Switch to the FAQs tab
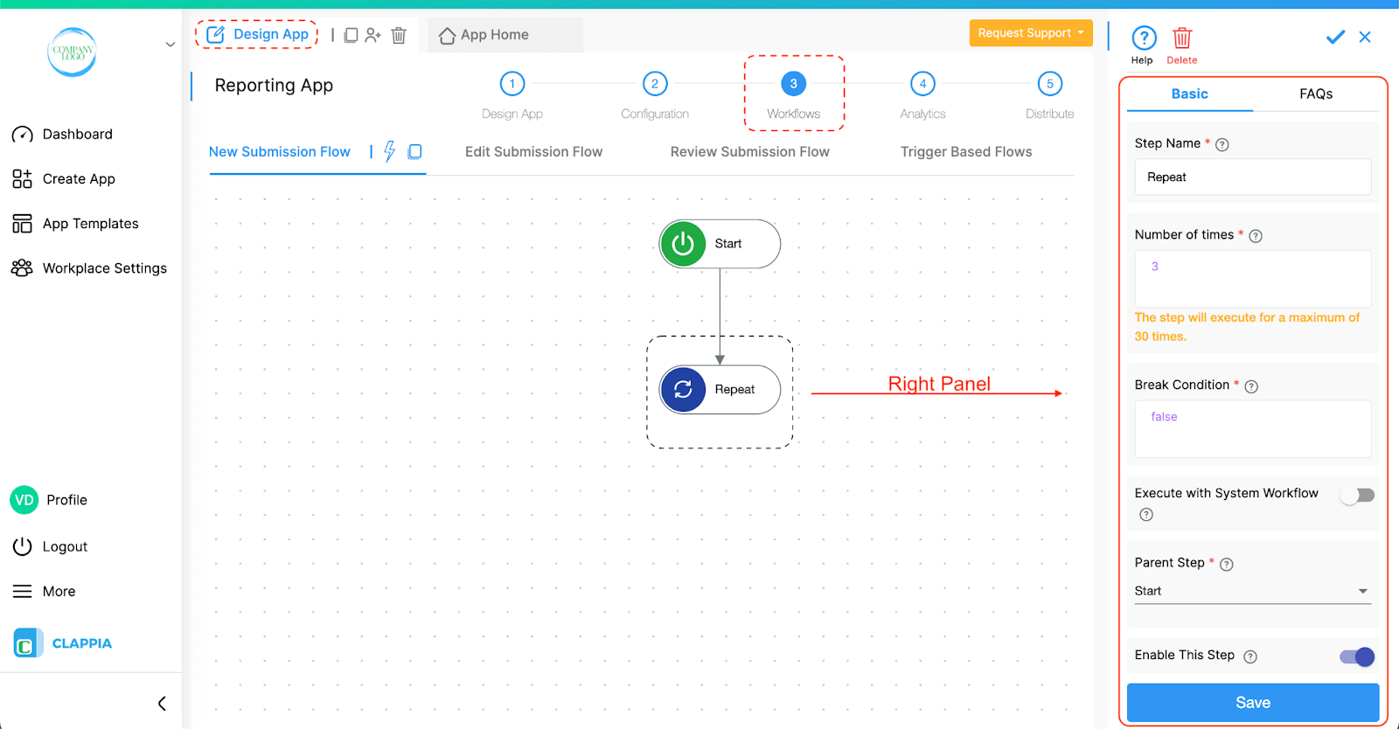This screenshot has width=1399, height=729. pos(1316,94)
